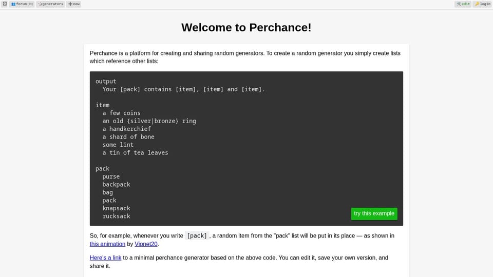Click the login button
493x277 pixels.
point(482,4)
